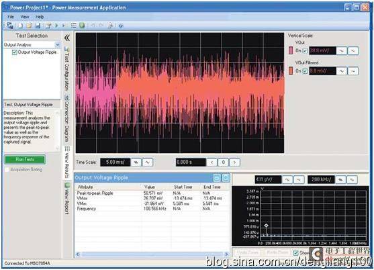
Task: Open the View Report vertical tab
Action: pyautogui.click(x=67, y=198)
